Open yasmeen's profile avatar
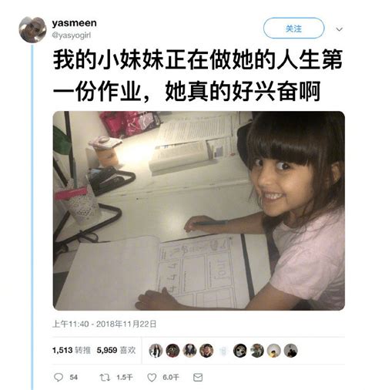This screenshot has width=365, height=390. coord(32,29)
